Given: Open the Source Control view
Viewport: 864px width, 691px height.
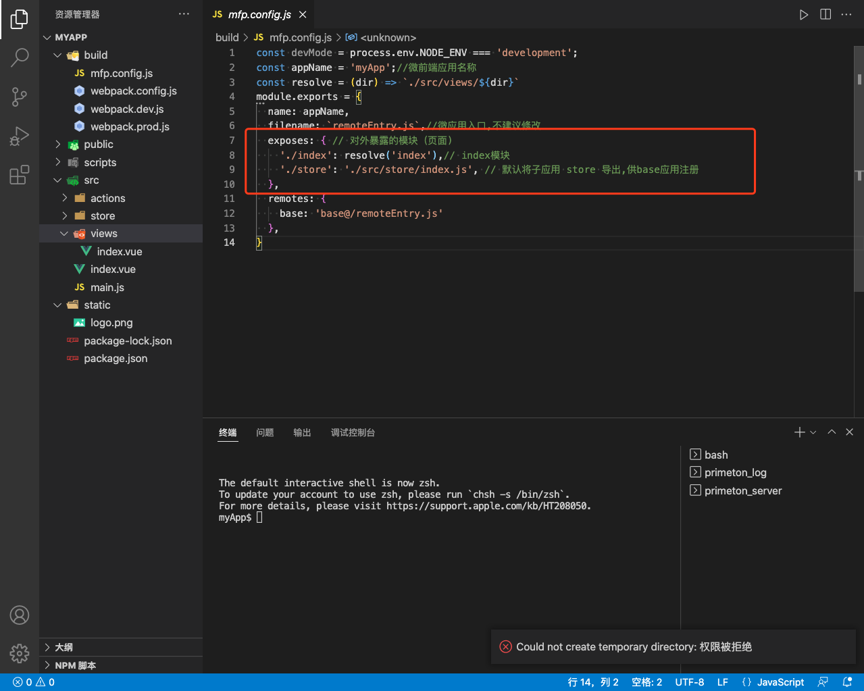Looking at the screenshot, I should pyautogui.click(x=20, y=97).
